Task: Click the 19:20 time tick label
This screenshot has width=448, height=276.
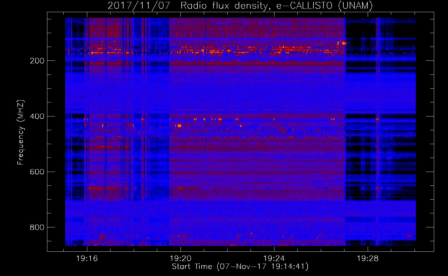Action: pyautogui.click(x=181, y=259)
